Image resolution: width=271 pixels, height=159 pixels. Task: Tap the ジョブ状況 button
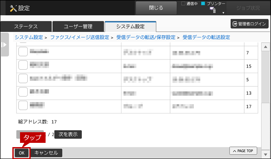[x=248, y=8]
